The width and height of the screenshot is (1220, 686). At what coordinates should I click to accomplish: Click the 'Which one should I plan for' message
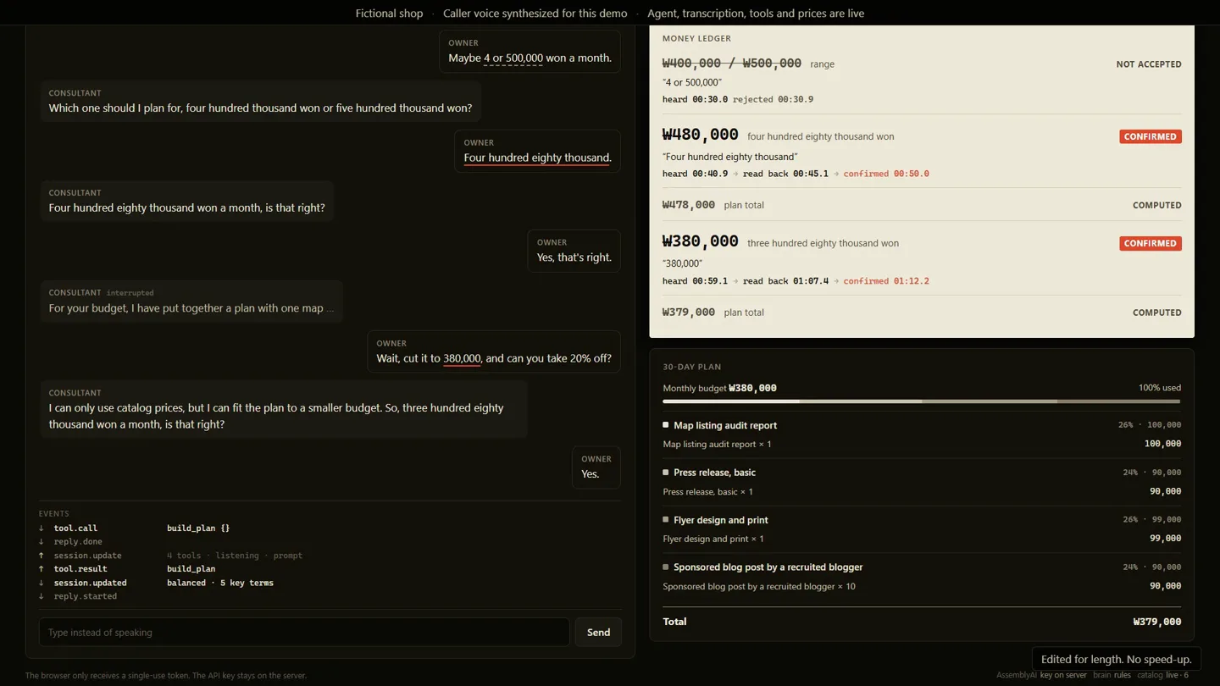pyautogui.click(x=260, y=102)
